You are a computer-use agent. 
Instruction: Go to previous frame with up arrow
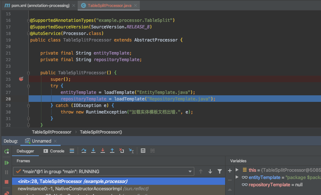tap(200, 171)
